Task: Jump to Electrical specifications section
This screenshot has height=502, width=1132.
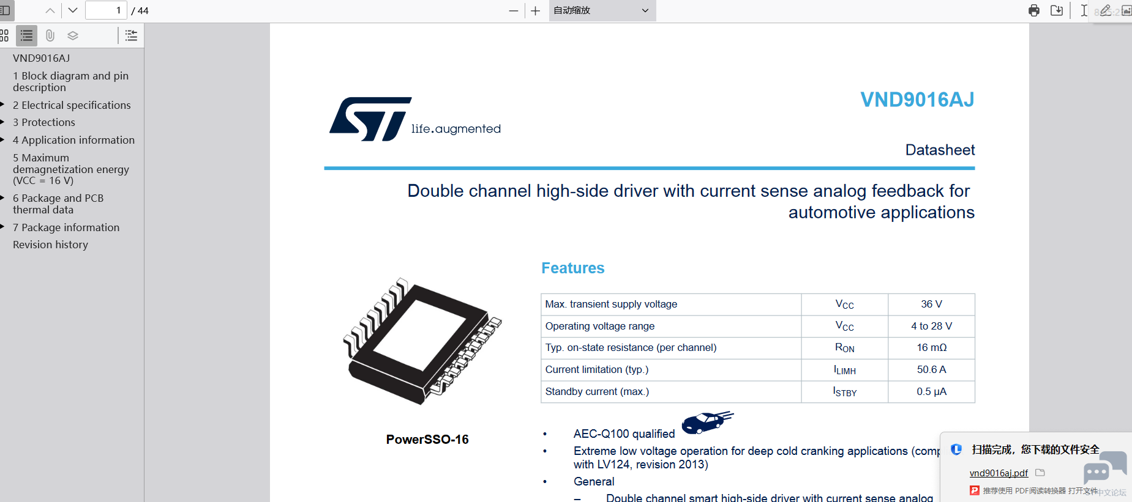Action: pos(72,105)
